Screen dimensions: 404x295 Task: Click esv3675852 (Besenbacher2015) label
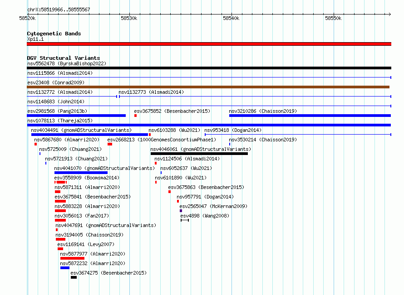click(172, 111)
